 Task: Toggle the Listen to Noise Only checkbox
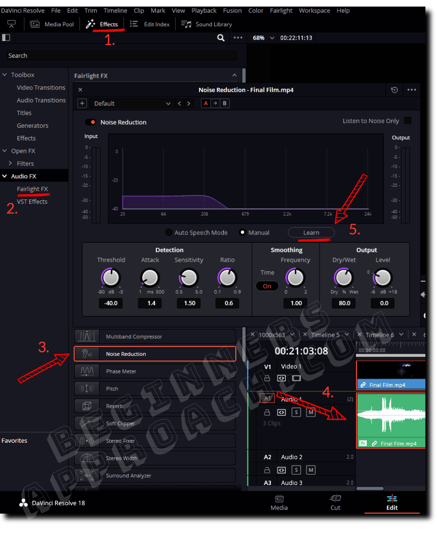point(407,120)
